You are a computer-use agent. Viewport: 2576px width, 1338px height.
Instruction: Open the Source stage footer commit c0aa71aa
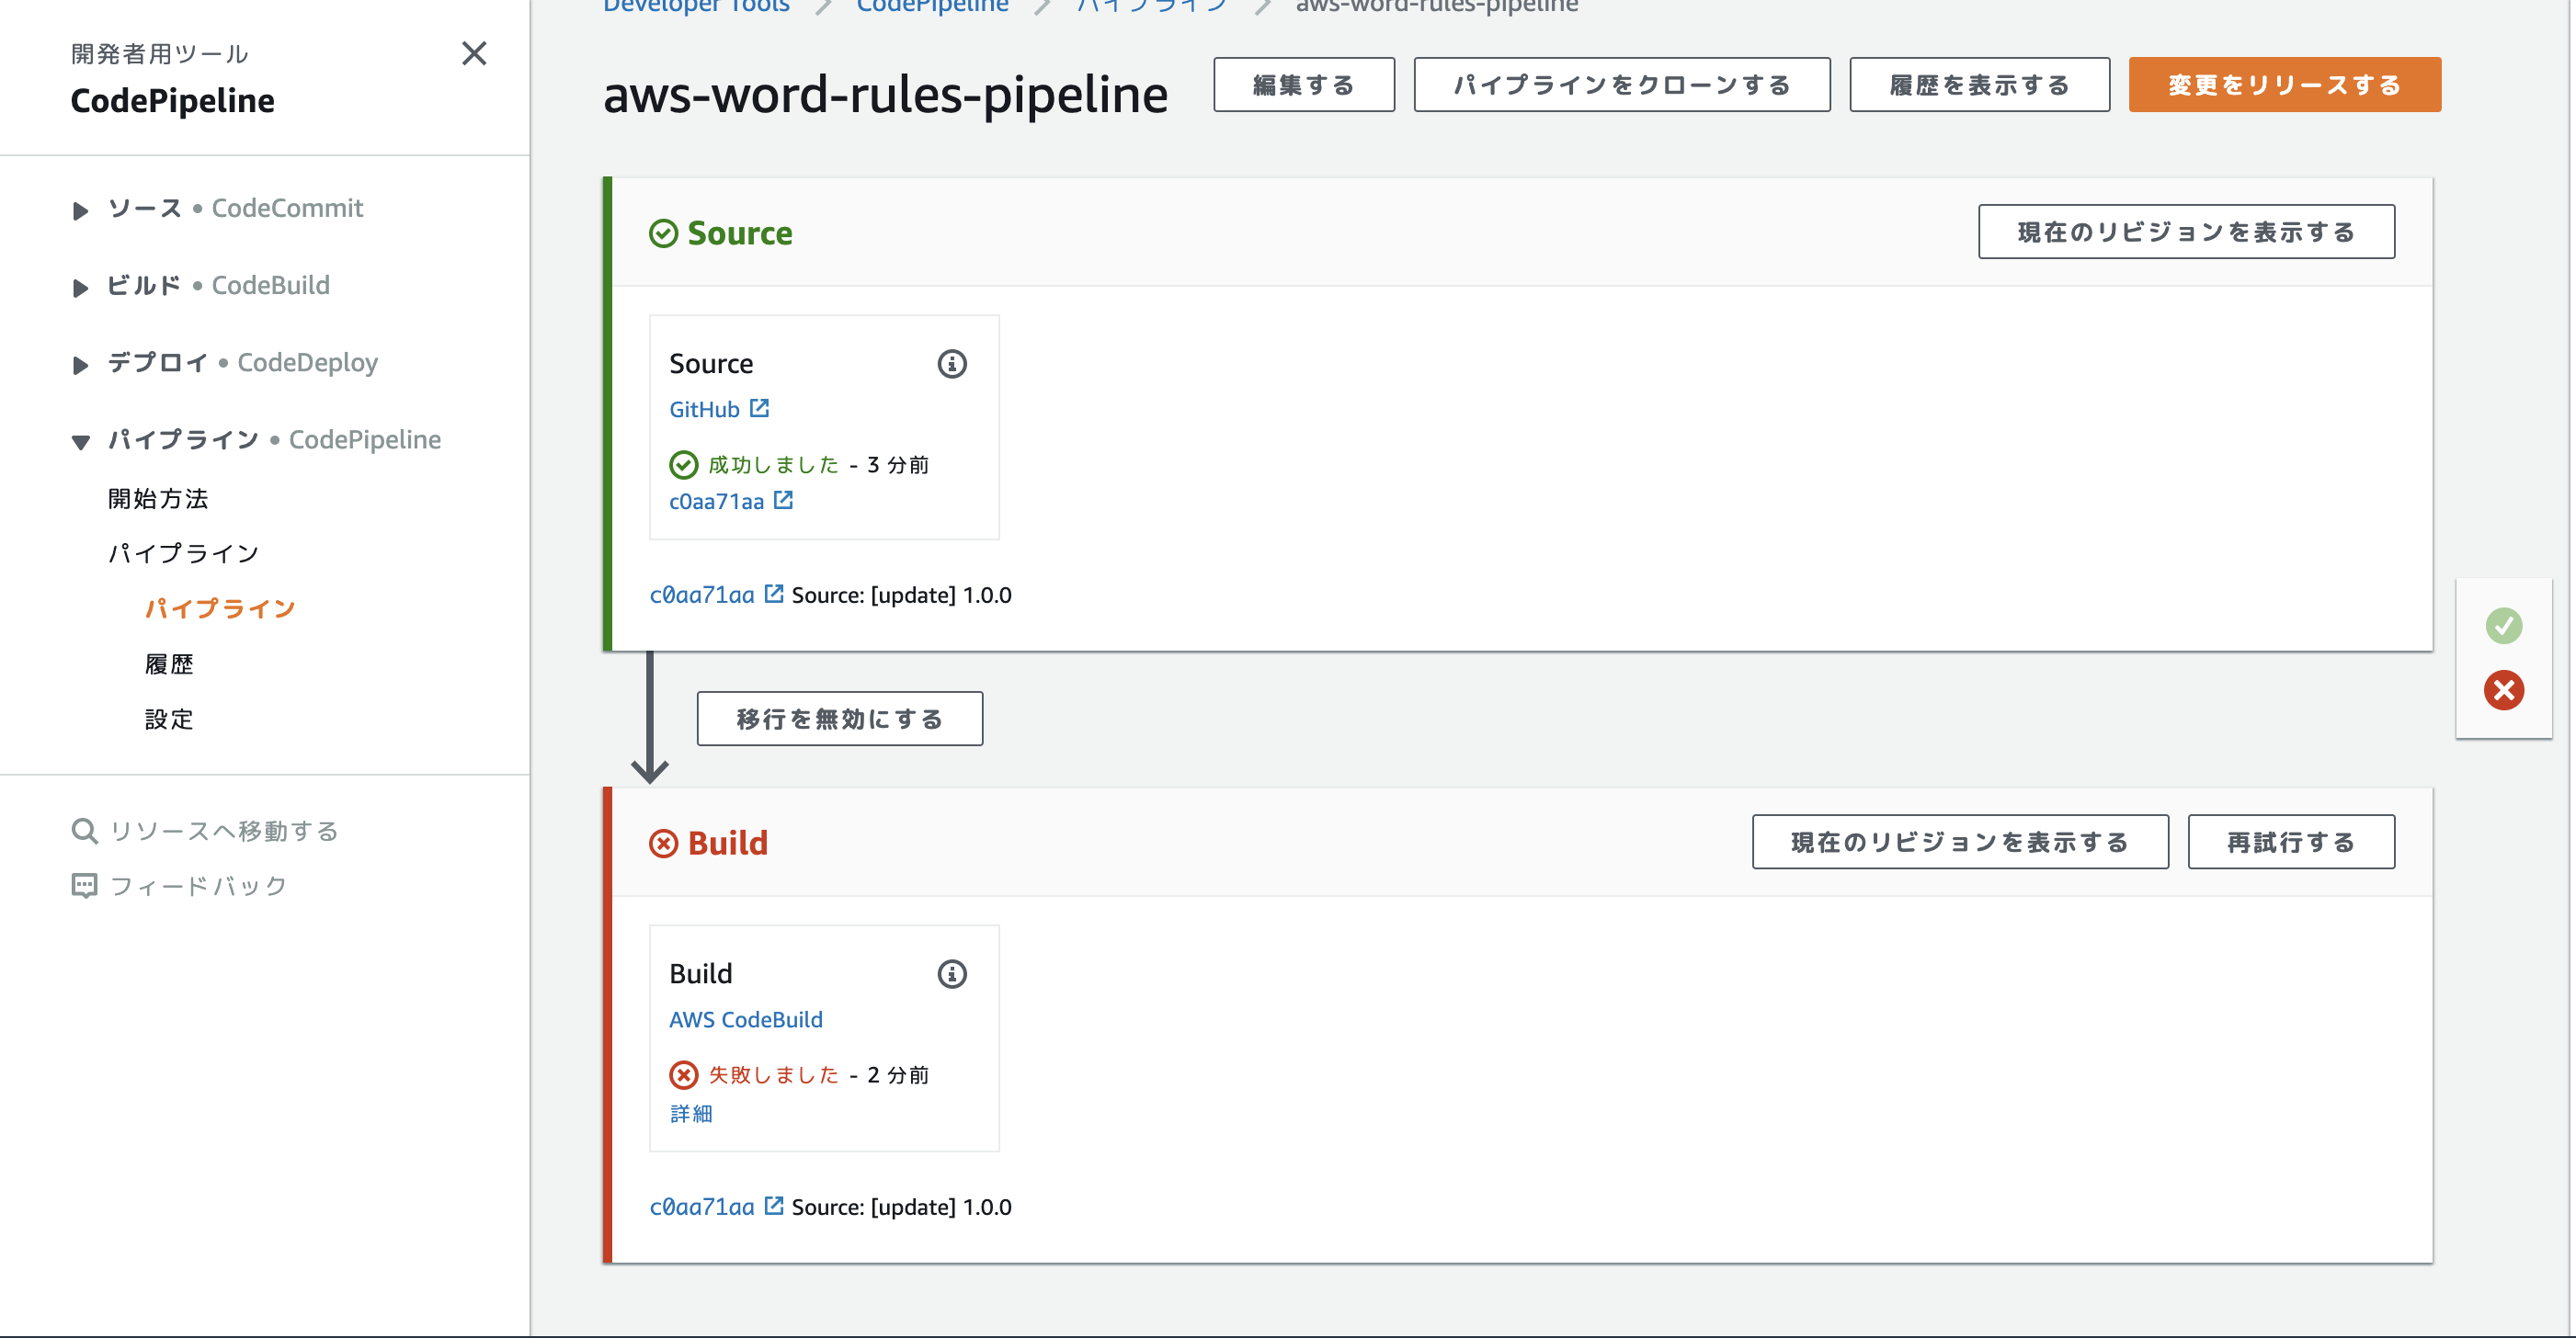click(702, 595)
